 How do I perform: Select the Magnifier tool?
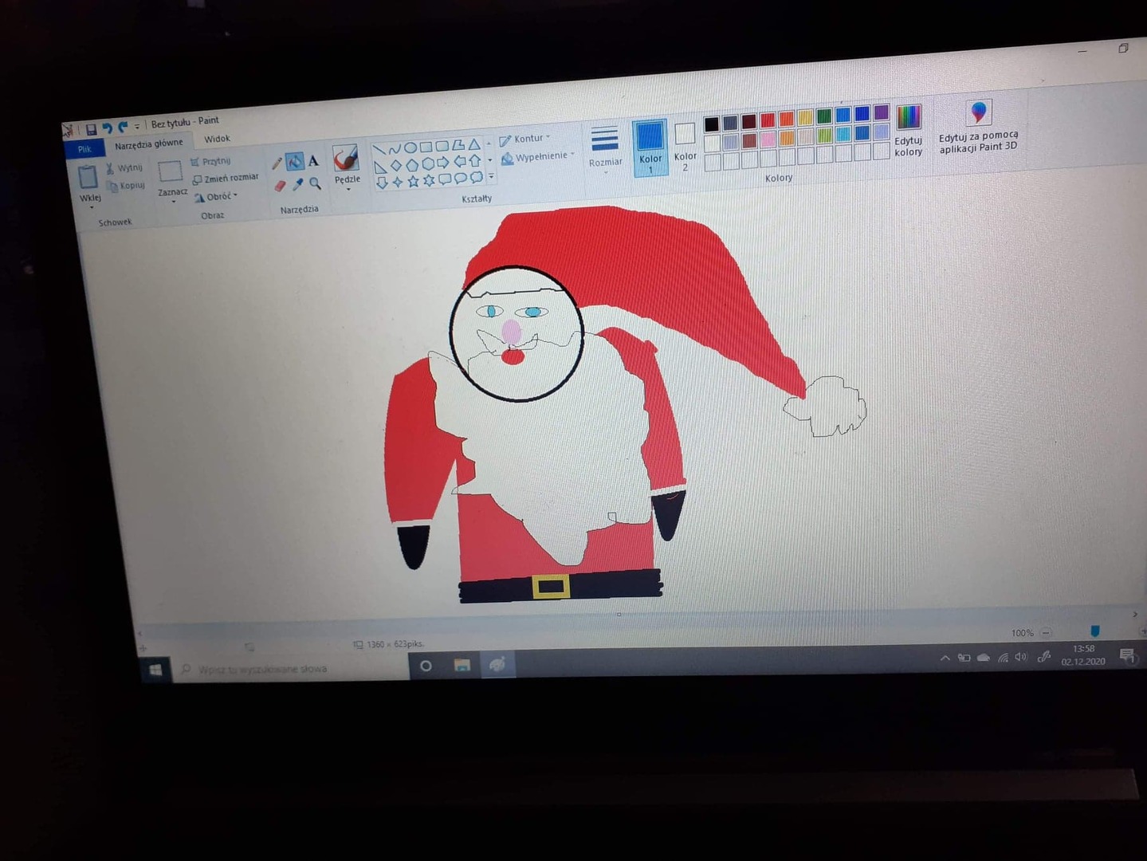[316, 183]
